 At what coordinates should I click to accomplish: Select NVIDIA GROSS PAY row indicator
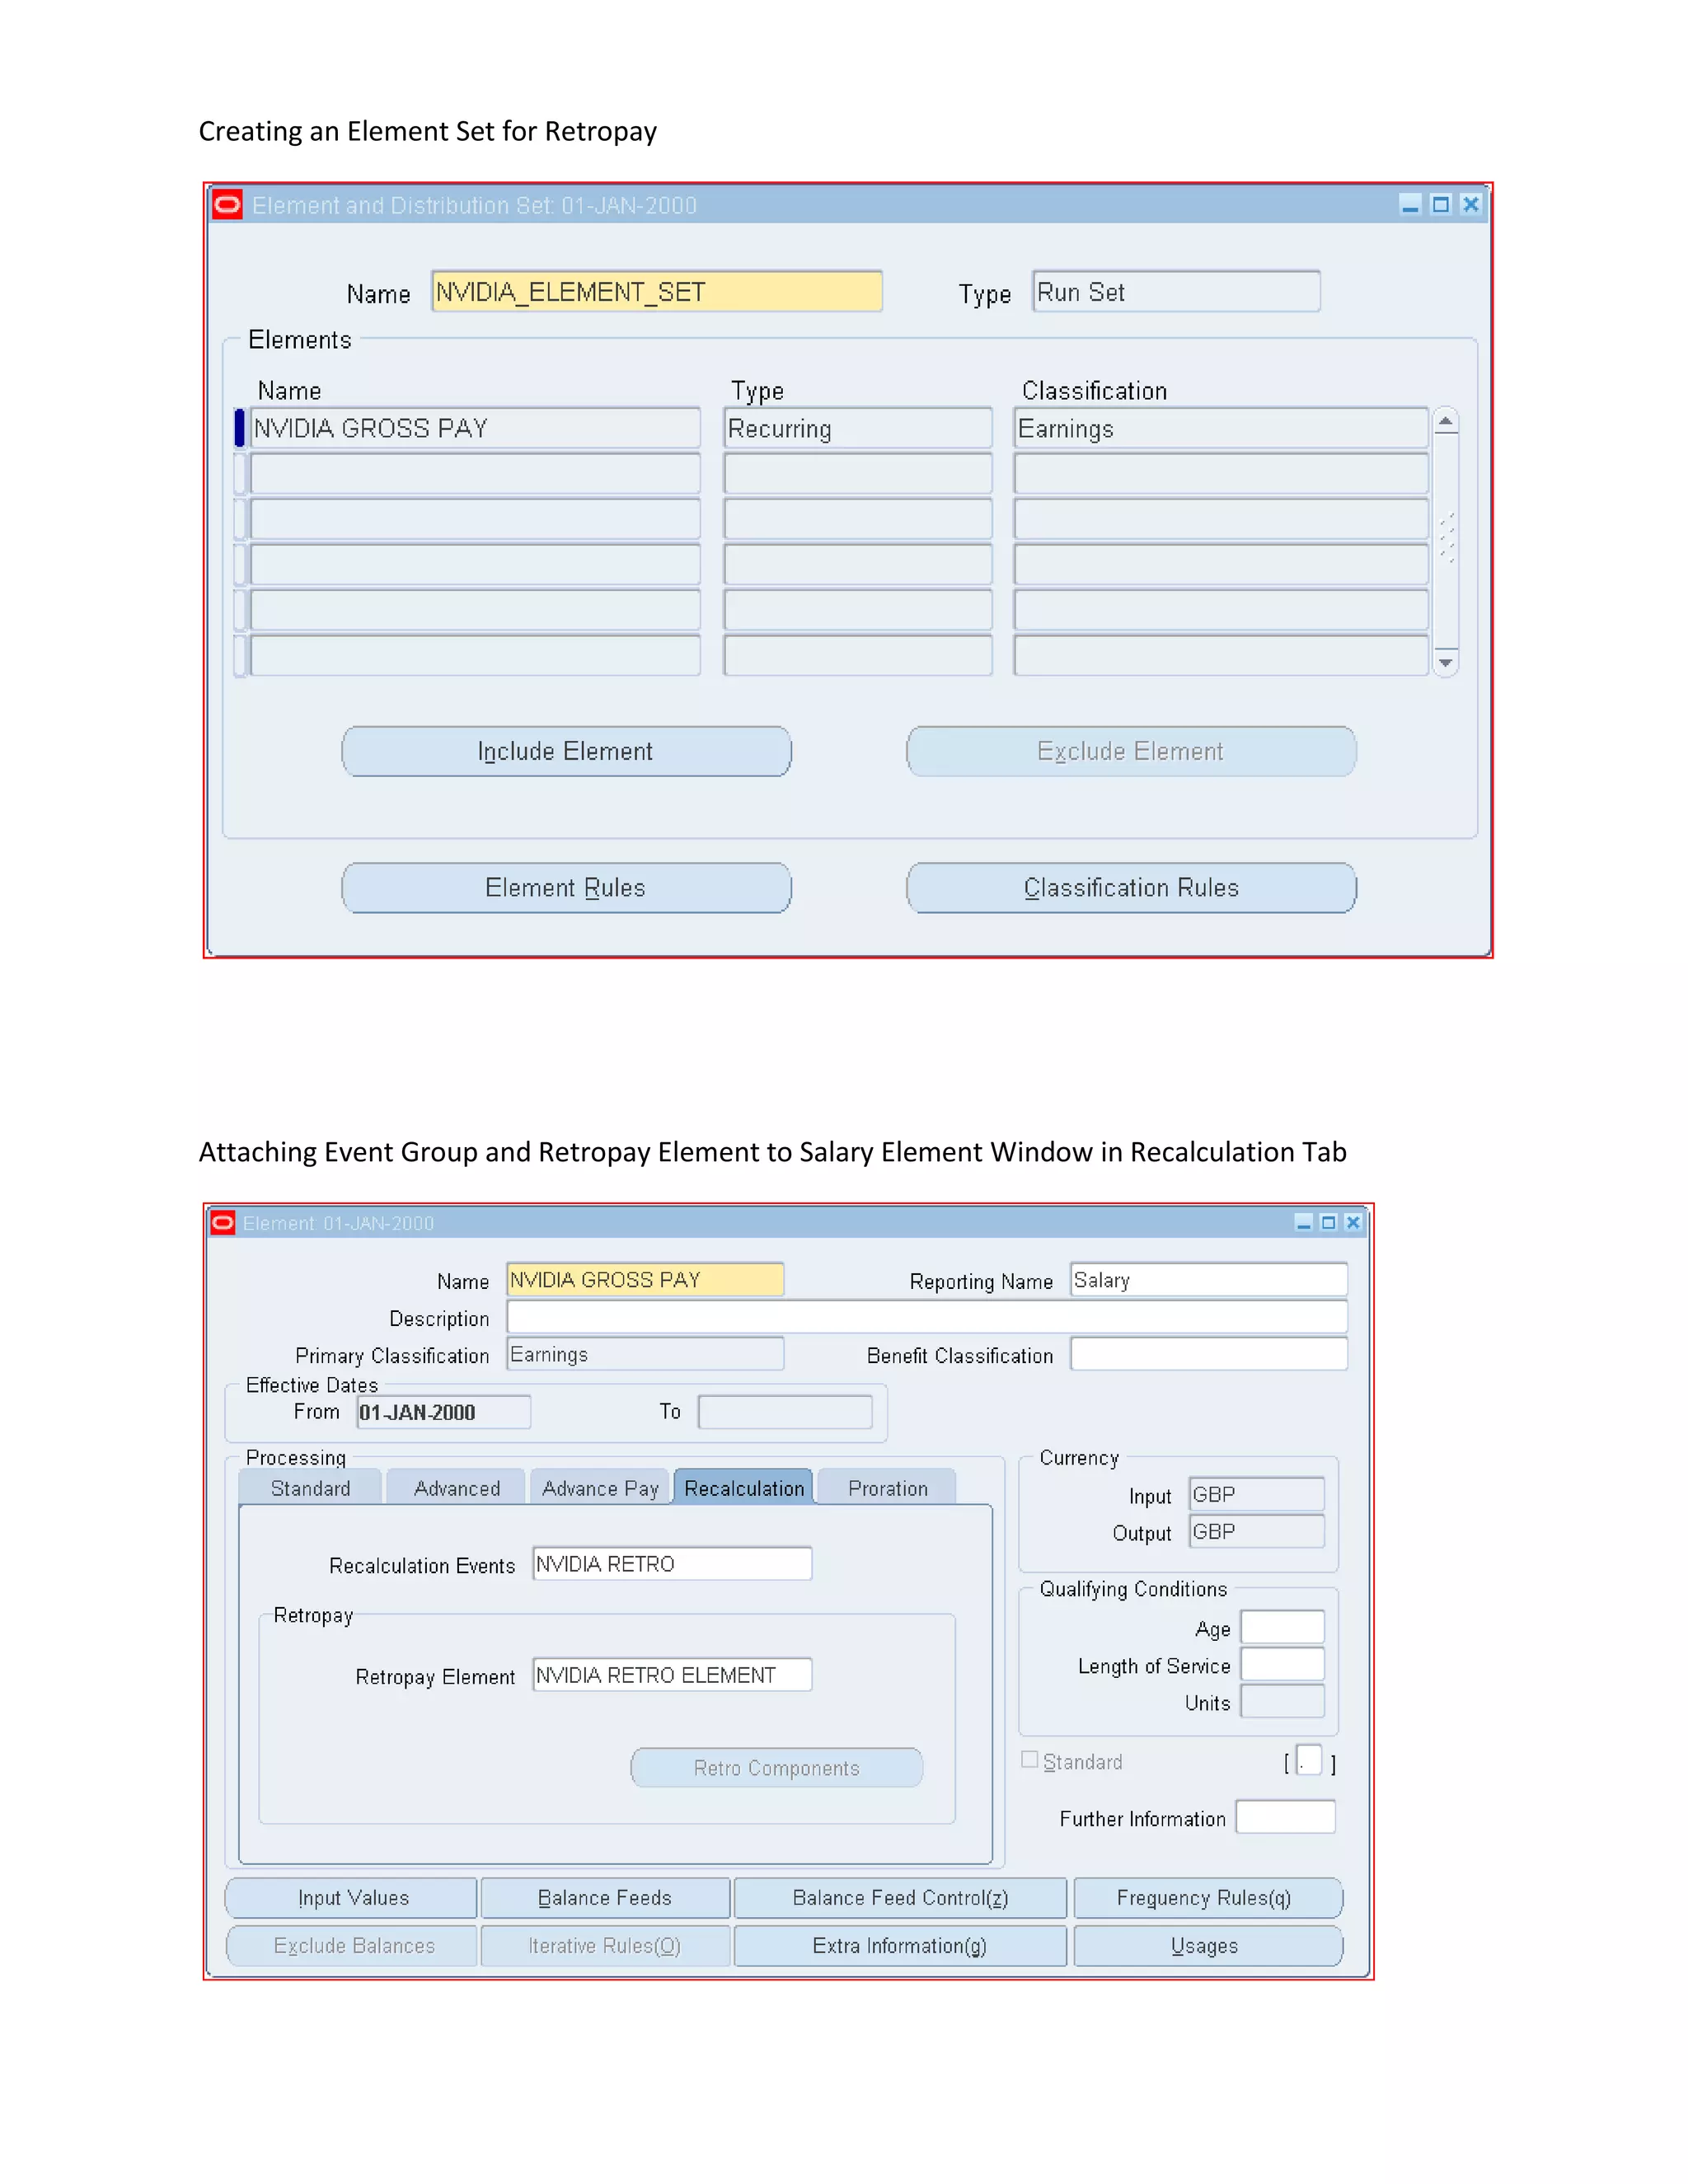coord(239,428)
